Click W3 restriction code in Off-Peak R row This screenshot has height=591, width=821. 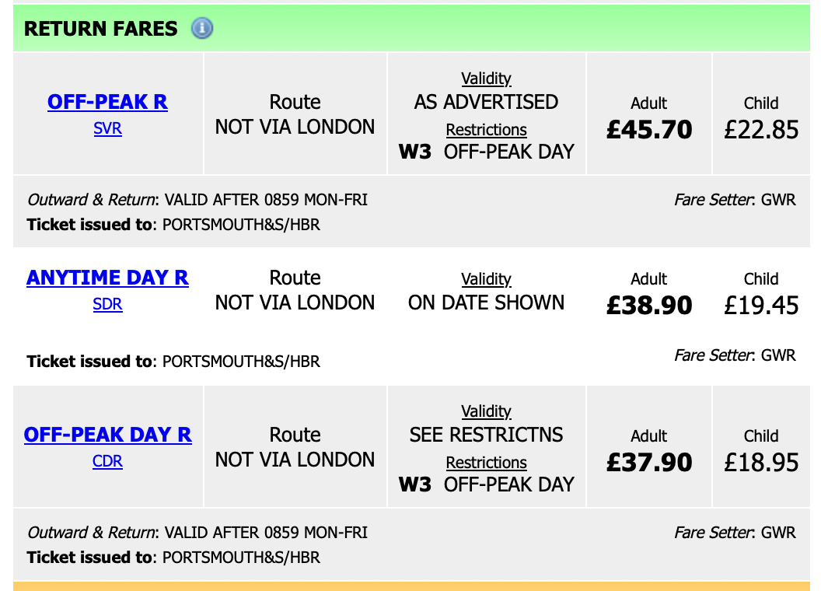tap(414, 152)
